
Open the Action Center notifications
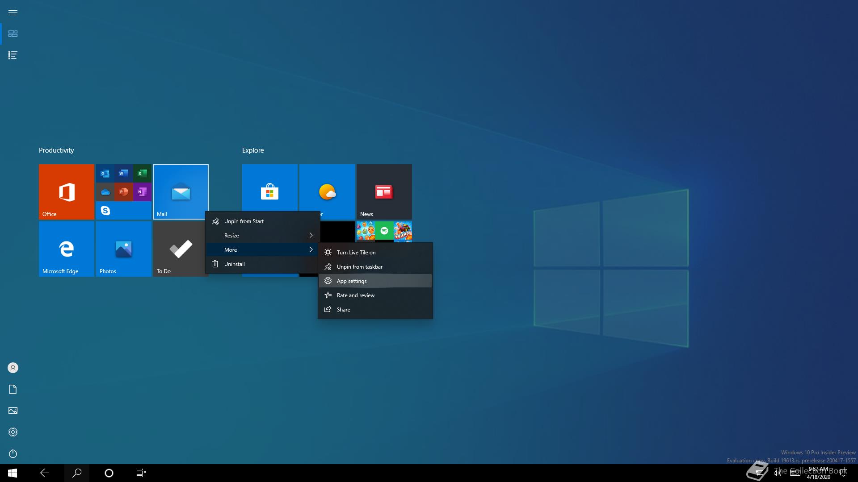844,473
